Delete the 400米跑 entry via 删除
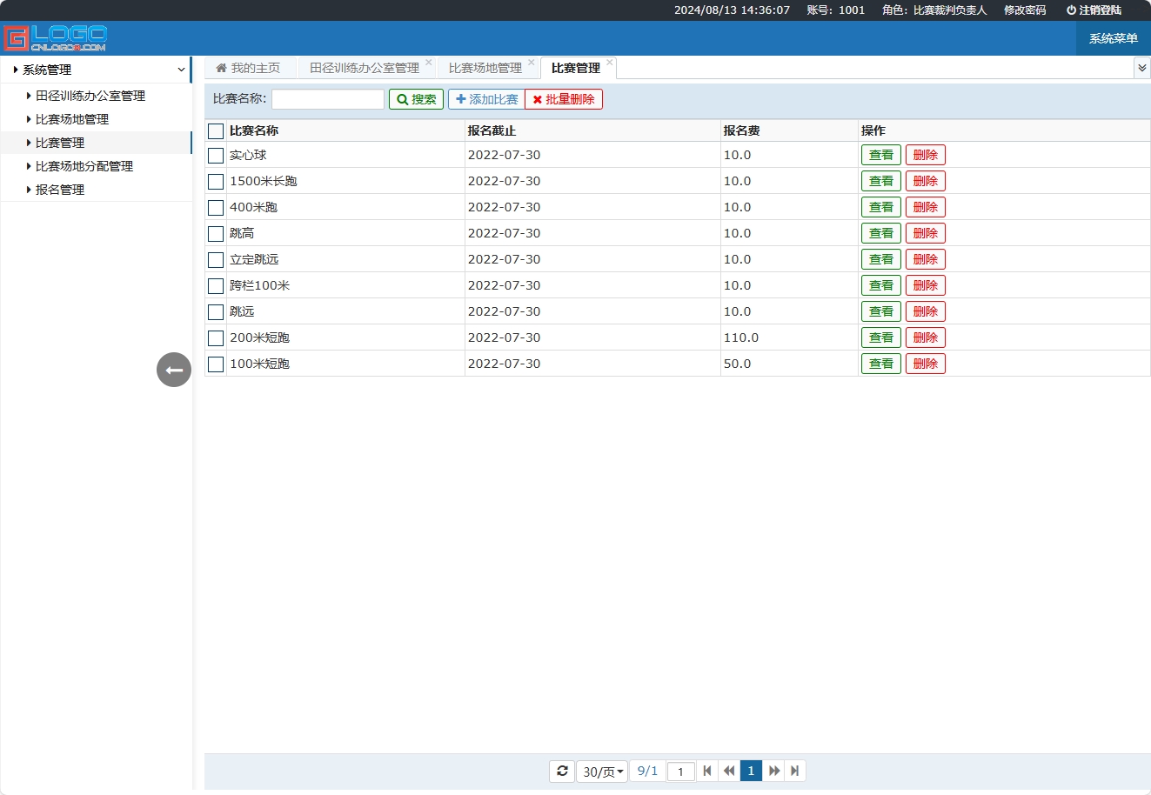1151x795 pixels. 925,207
